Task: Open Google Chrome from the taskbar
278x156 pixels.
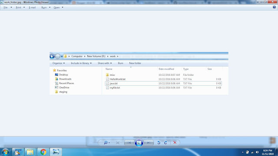Action: pyautogui.click(x=43, y=152)
